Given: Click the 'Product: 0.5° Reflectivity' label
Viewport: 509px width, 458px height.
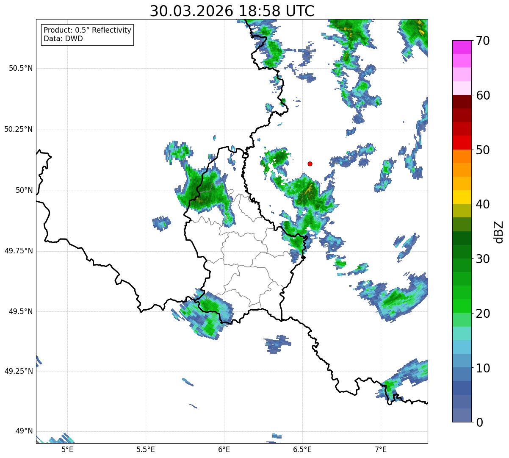Looking at the screenshot, I should pos(87,31).
